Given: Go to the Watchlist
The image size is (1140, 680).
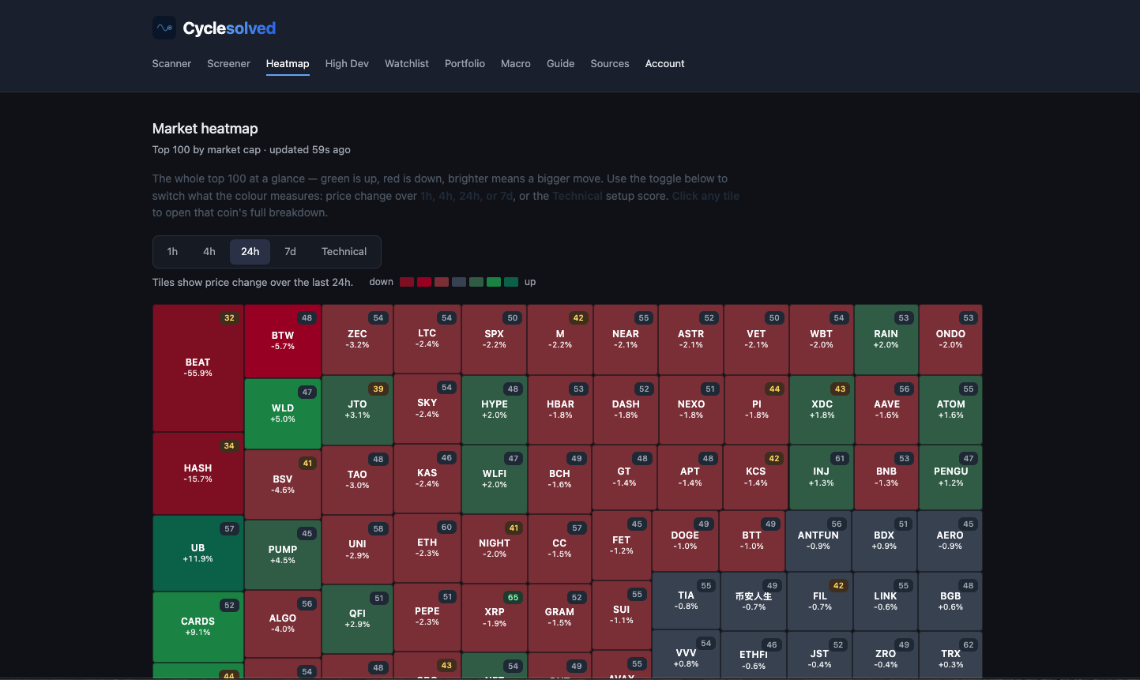Looking at the screenshot, I should pyautogui.click(x=407, y=63).
